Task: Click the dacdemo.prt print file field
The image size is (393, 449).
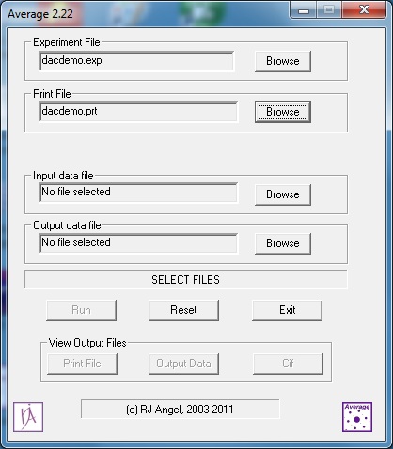Action: point(138,112)
